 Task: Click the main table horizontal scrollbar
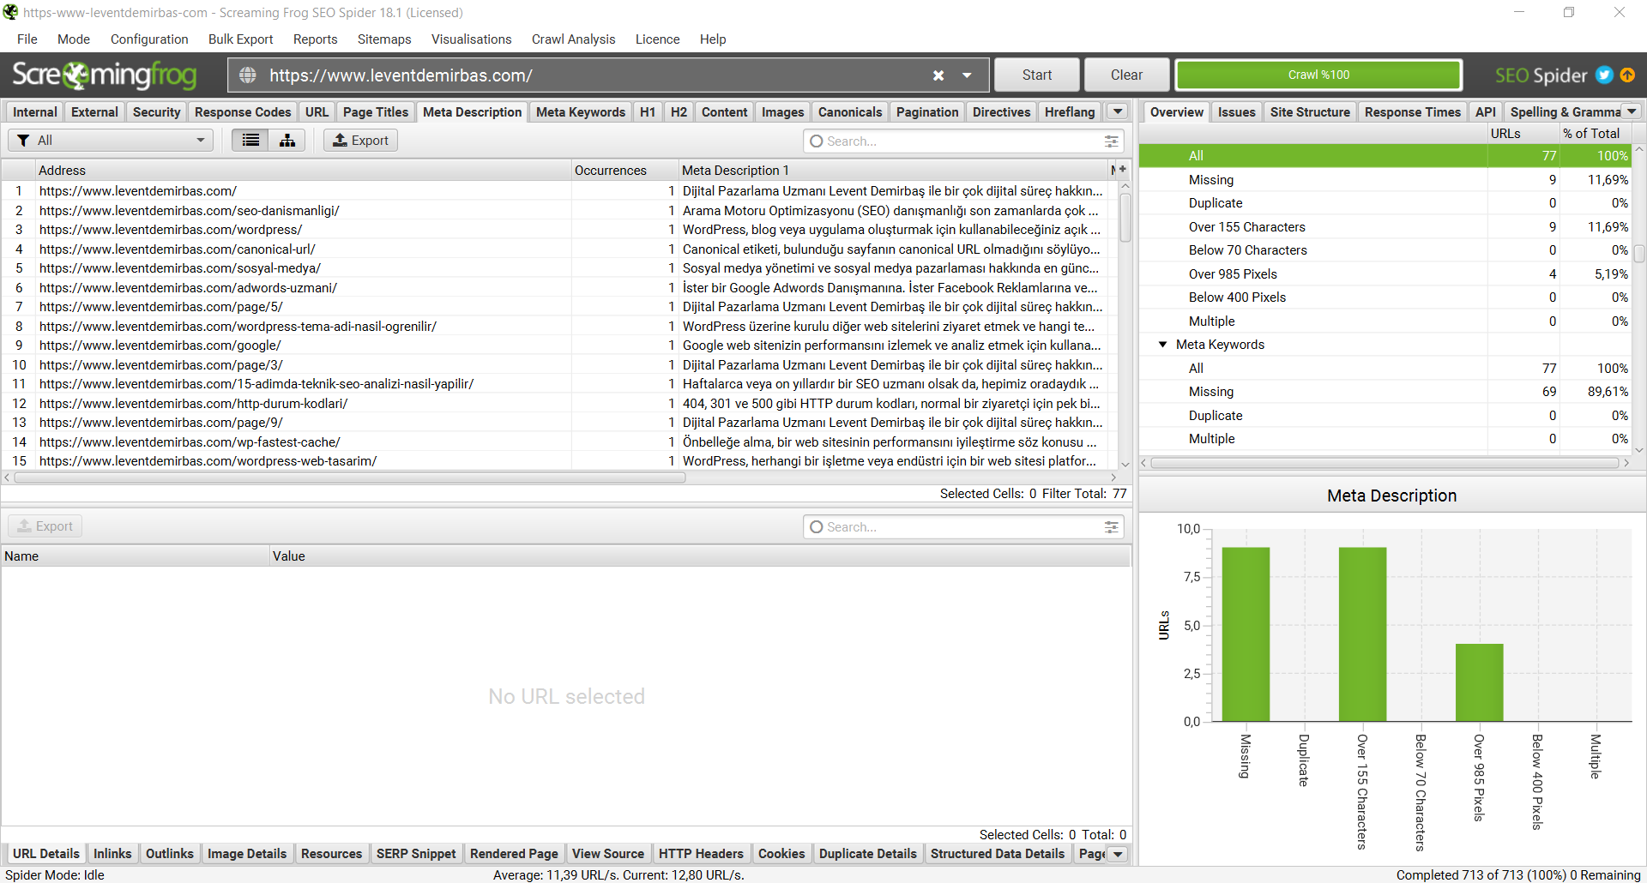(x=350, y=478)
